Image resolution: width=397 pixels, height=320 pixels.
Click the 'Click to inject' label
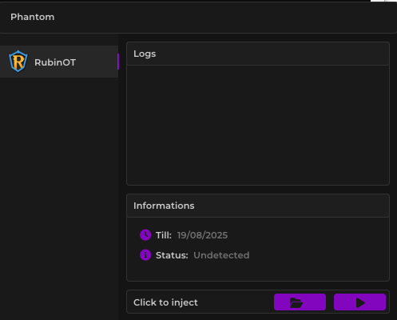pyautogui.click(x=165, y=302)
